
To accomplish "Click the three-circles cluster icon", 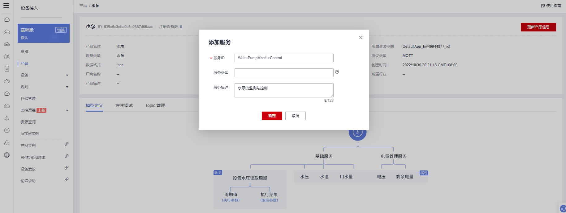I will [7, 143].
